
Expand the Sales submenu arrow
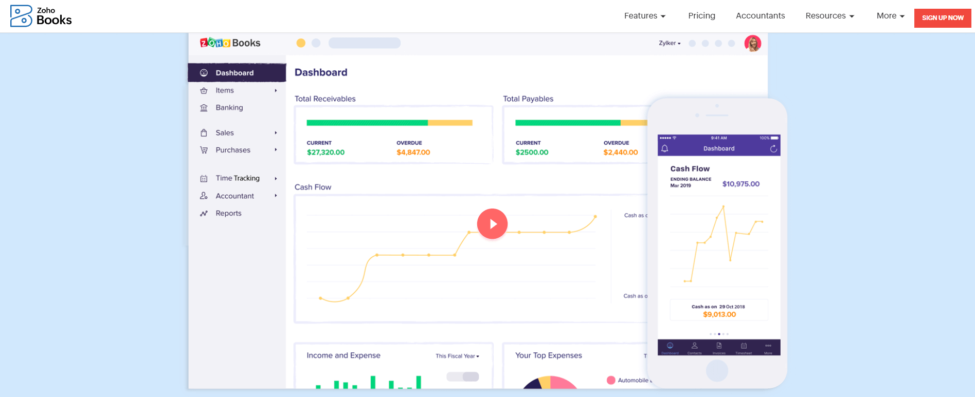276,133
